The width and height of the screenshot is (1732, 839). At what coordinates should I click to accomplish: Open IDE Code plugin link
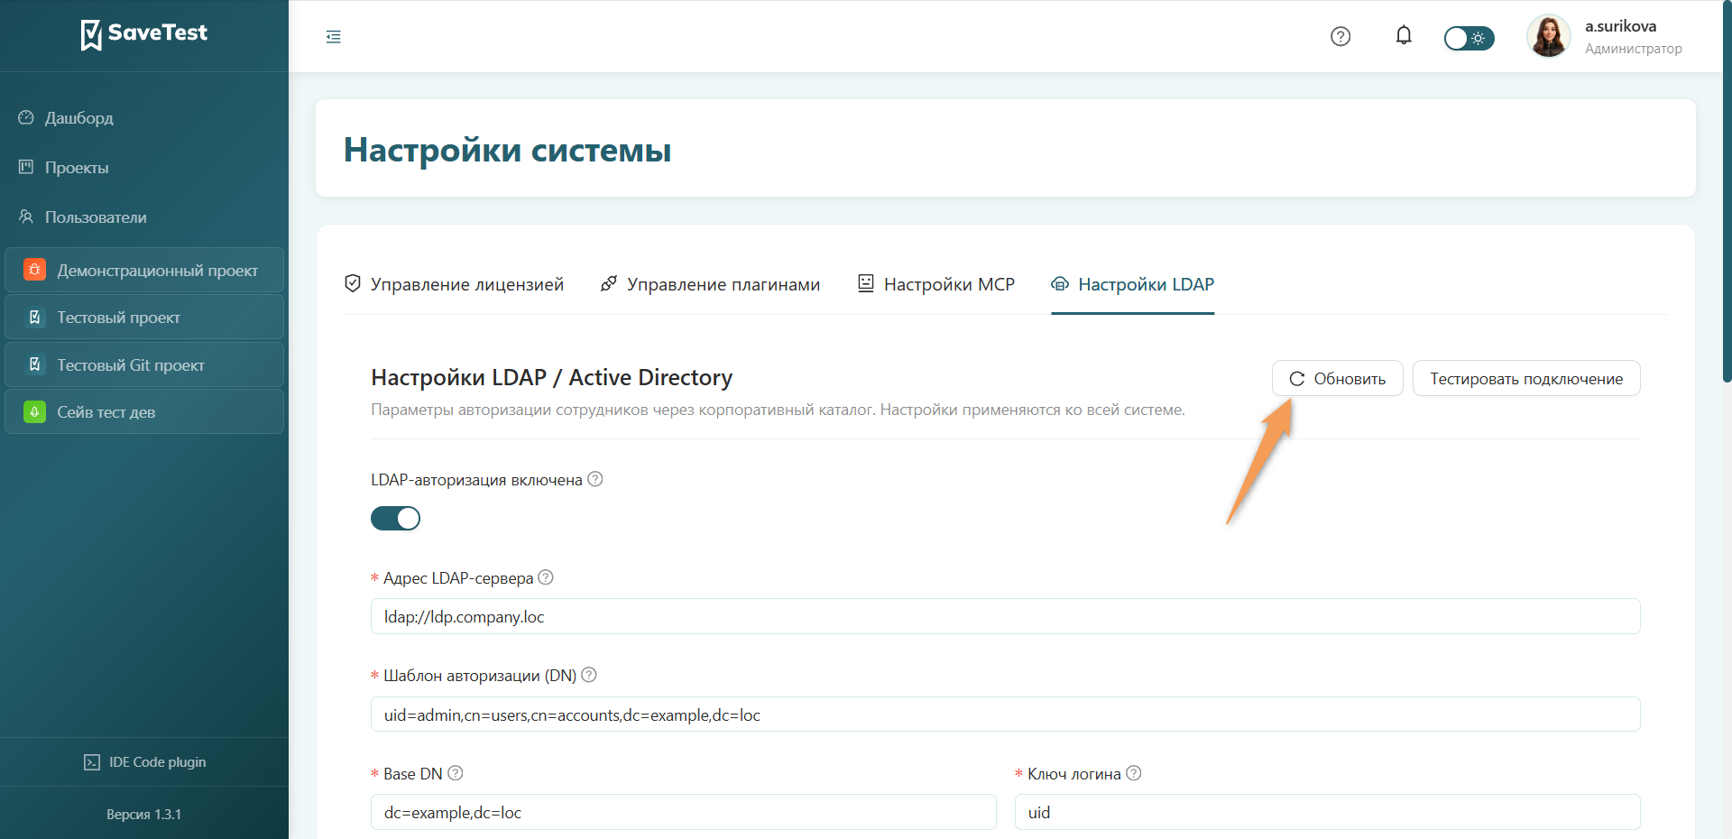(144, 762)
